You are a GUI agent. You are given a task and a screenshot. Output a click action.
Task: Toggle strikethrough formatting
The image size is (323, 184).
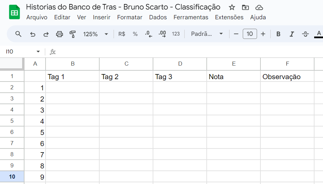point(305,34)
